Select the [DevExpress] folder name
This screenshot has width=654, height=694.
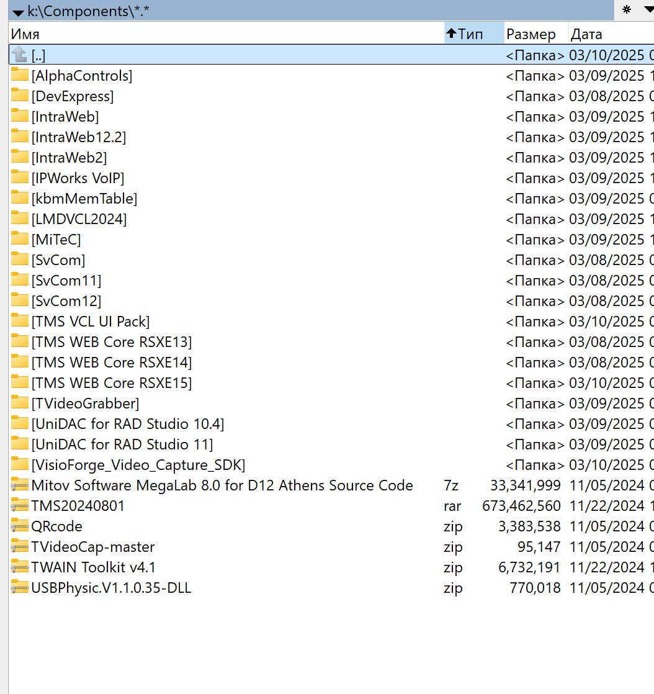click(x=73, y=96)
